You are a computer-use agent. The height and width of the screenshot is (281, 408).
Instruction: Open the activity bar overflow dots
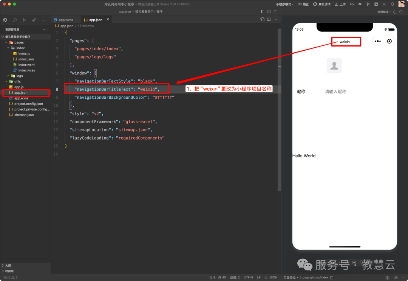(x=43, y=20)
